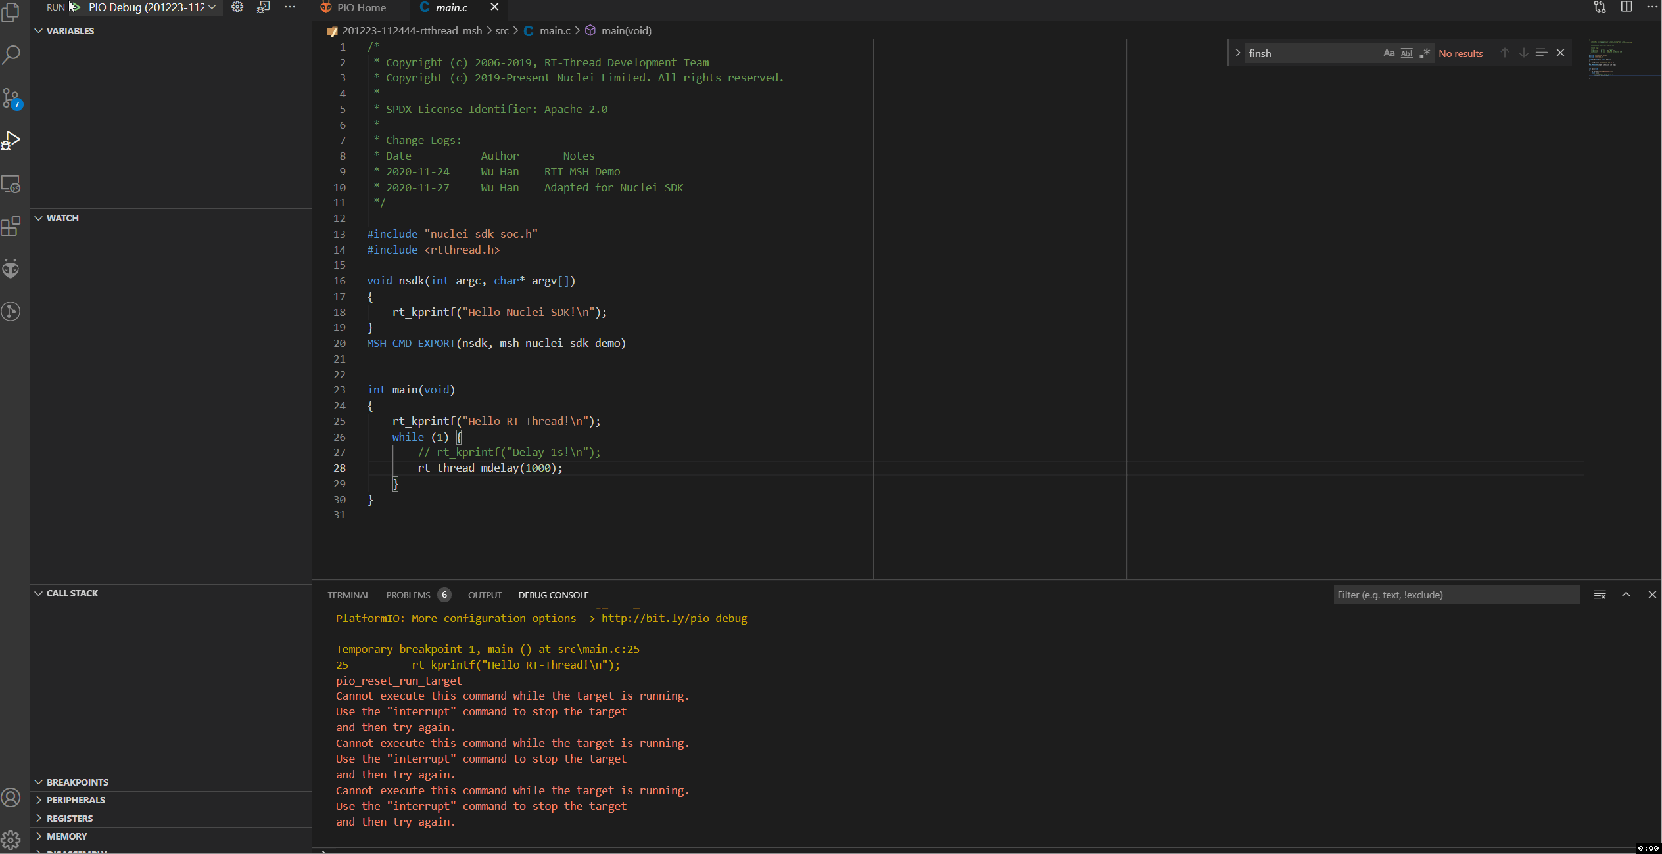Open the Accounts menu icon

pos(11,798)
